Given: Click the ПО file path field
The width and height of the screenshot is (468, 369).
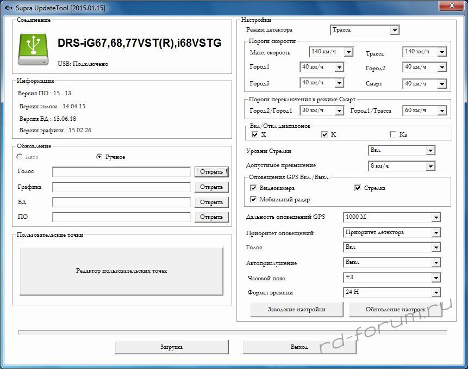Looking at the screenshot, I should (x=121, y=217).
